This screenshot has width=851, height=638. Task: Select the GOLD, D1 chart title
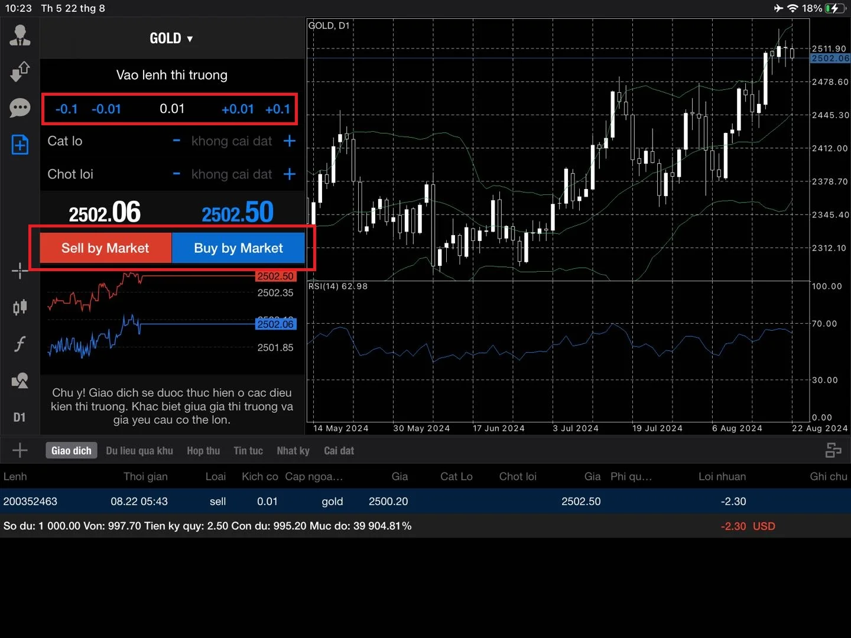point(329,25)
